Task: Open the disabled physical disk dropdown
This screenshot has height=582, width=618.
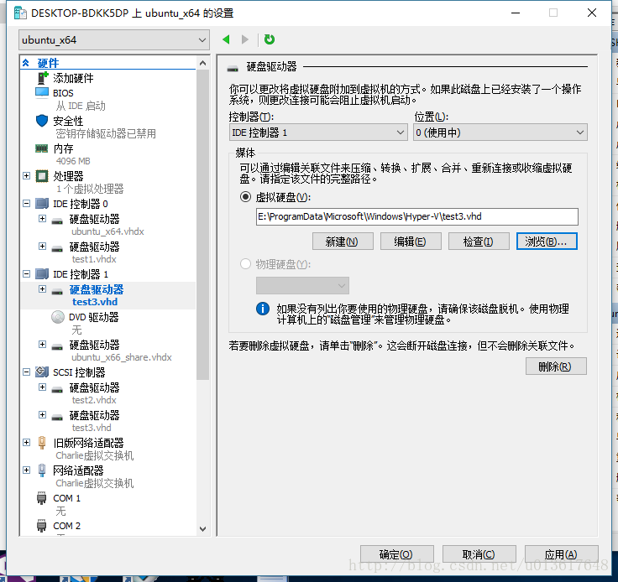Action: point(302,285)
